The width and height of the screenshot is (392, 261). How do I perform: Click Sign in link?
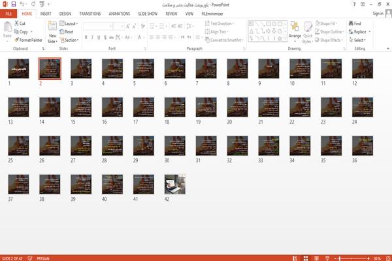(x=378, y=14)
